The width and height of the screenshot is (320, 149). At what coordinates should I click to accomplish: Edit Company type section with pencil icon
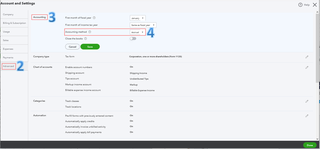307,57
